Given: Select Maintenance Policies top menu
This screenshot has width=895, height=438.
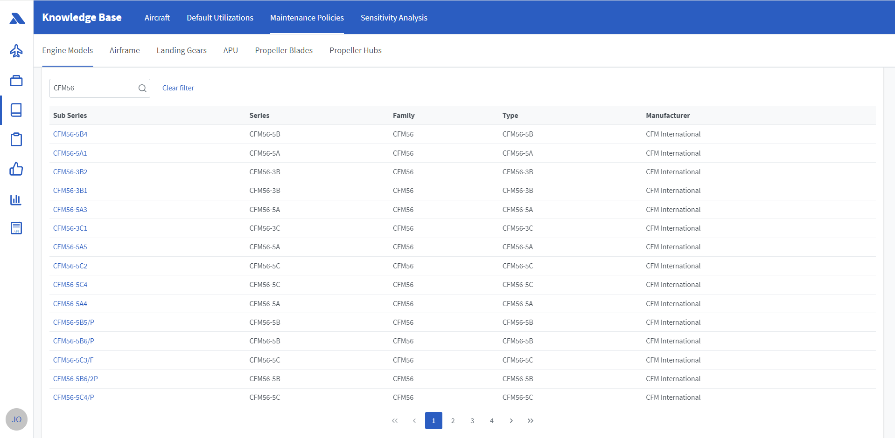Looking at the screenshot, I should tap(307, 18).
